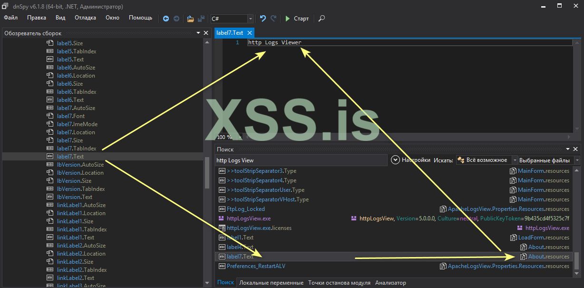Open the Выбранные файлы scope dropdown
Image resolution: width=584 pixels, height=288 pixels.
[x=577, y=160]
